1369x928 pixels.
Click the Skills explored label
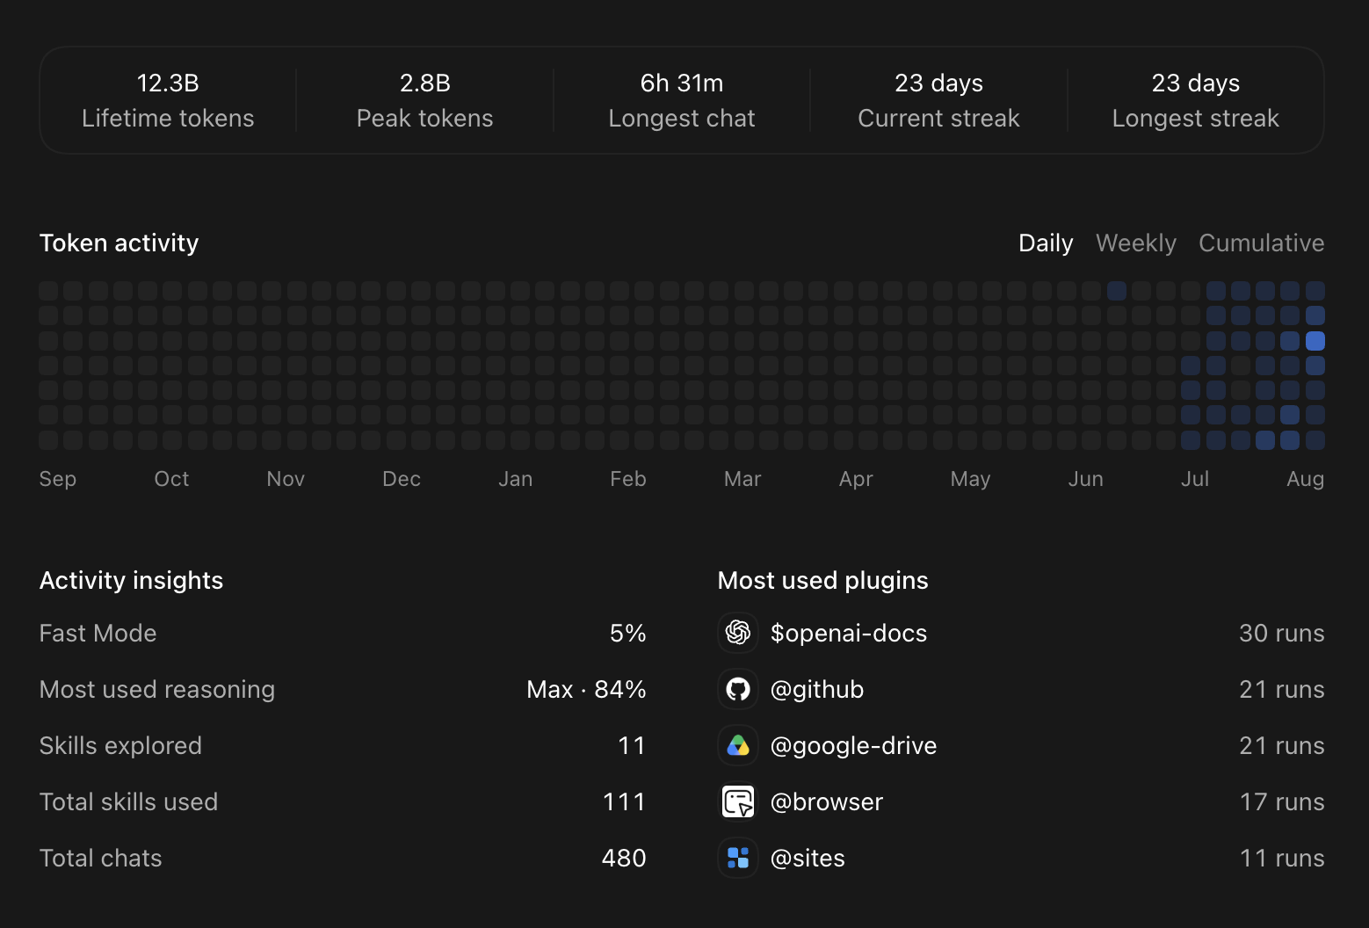point(121,746)
